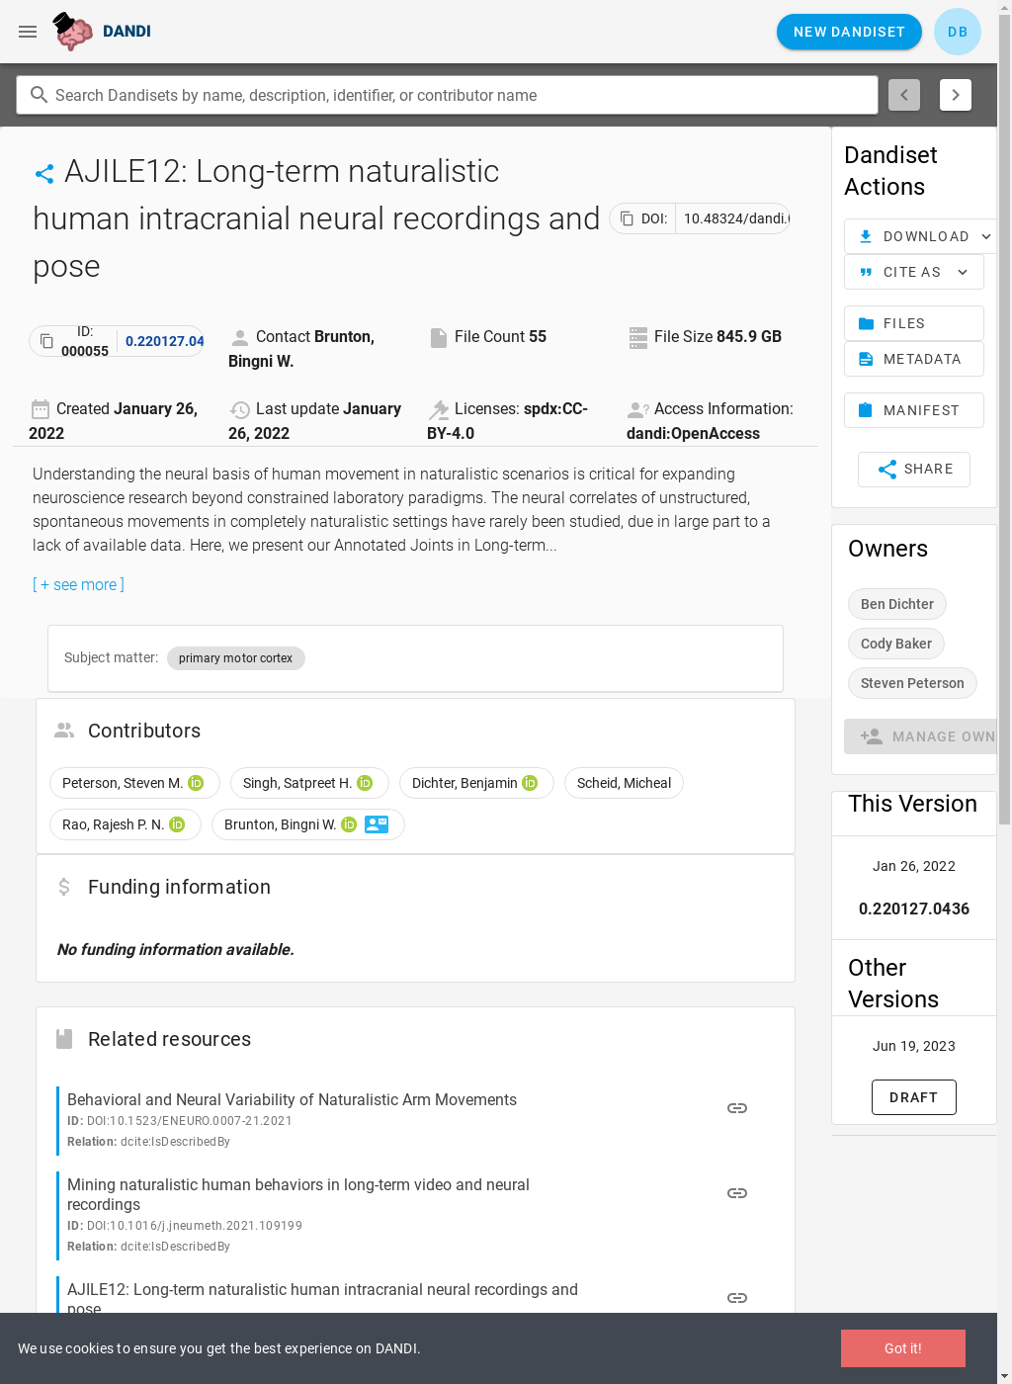
Task: Click the File Size 845.9 GB text
Action: [x=717, y=337]
